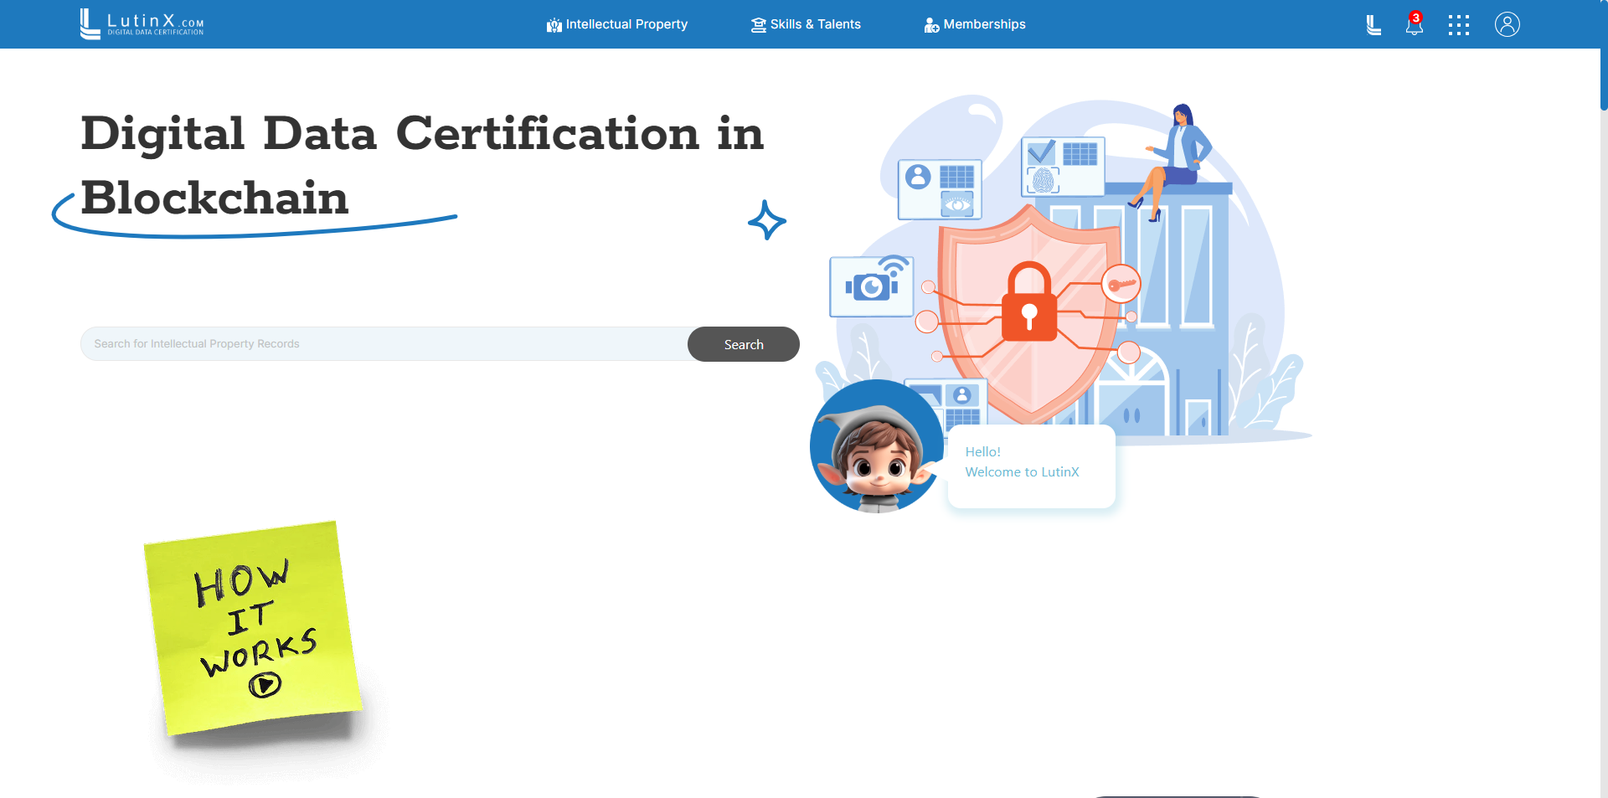Click the Search button

(x=744, y=344)
